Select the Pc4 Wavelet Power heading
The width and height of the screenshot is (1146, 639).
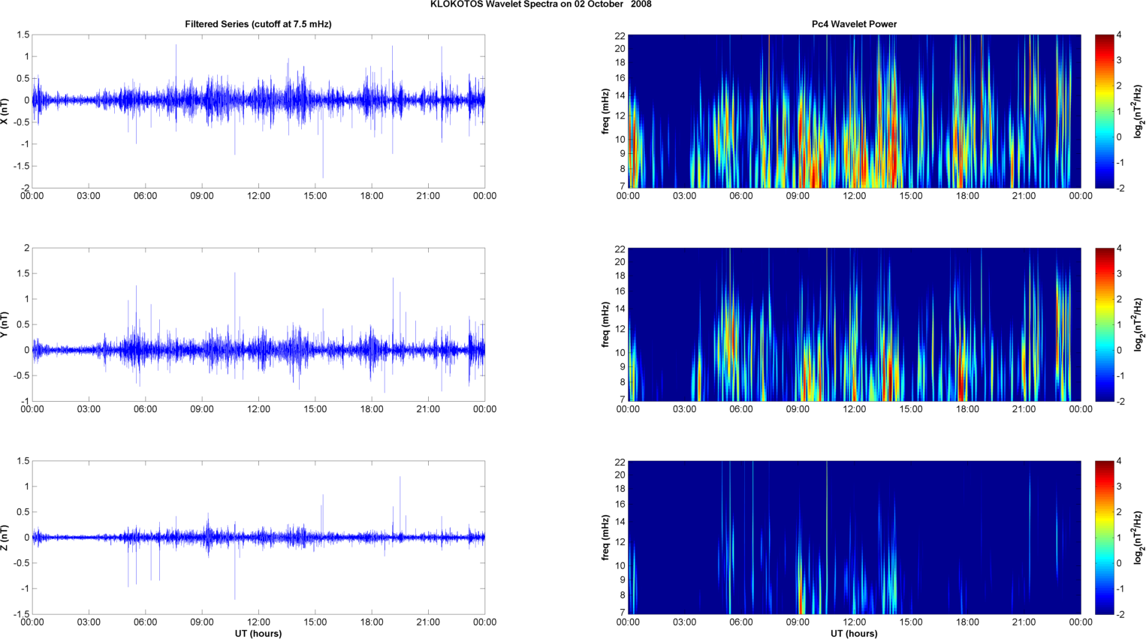coord(854,24)
